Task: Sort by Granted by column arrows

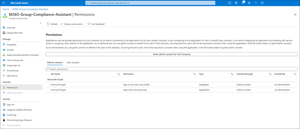Action: coord(295,74)
